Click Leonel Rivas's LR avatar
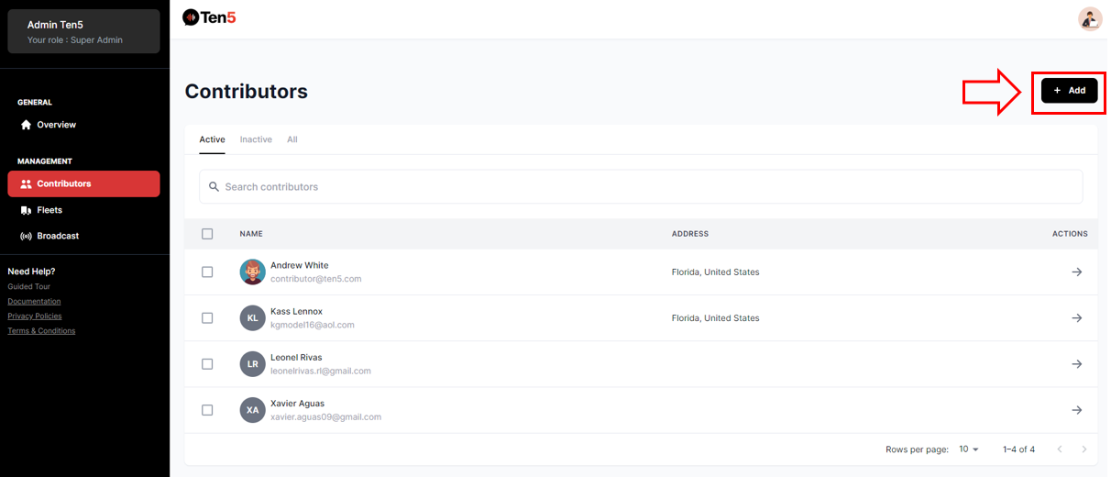Image resolution: width=1111 pixels, height=477 pixels. pyautogui.click(x=252, y=364)
